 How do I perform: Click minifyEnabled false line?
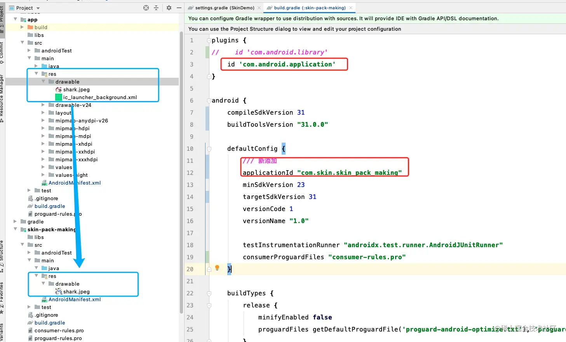(295, 318)
